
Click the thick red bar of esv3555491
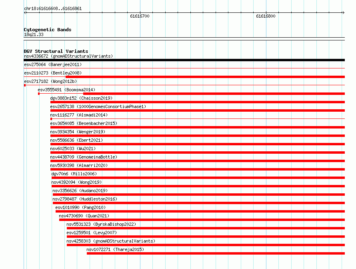tap(214, 94)
